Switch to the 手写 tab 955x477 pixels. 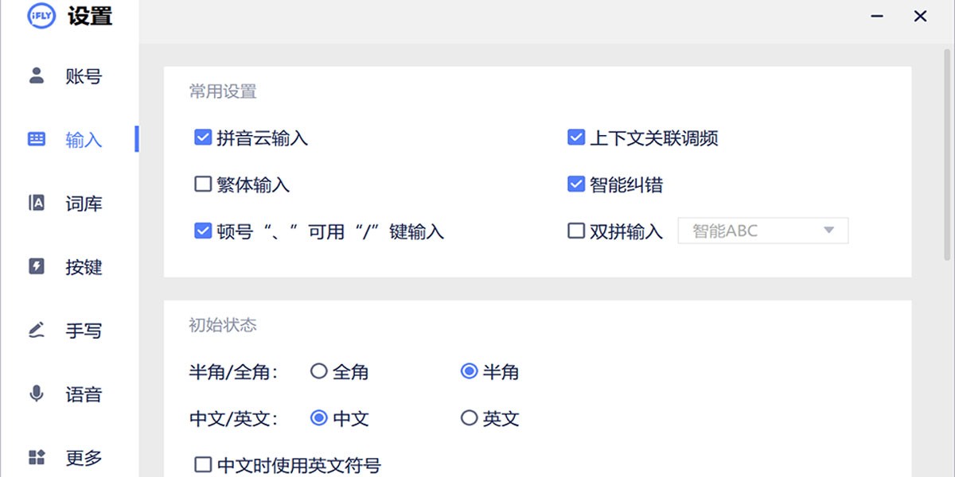[84, 331]
